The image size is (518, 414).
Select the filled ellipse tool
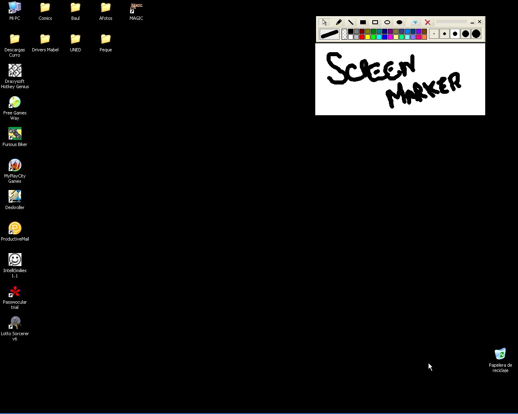pyautogui.click(x=399, y=22)
